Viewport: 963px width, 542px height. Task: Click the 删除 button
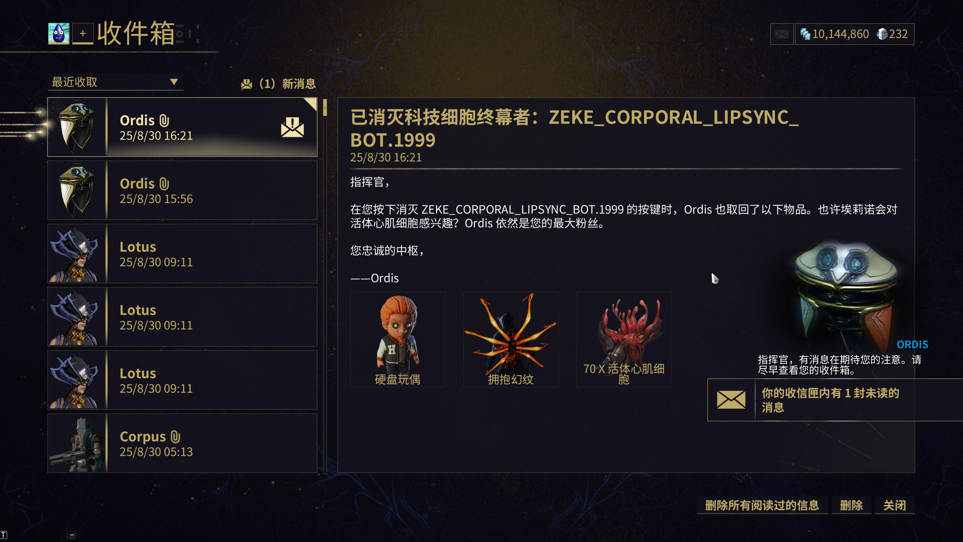[851, 505]
